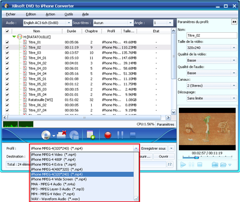The height and width of the screenshot is (202, 240).
Task: Collapse the H:[RATATOUILLE] tree node
Action: point(14,37)
